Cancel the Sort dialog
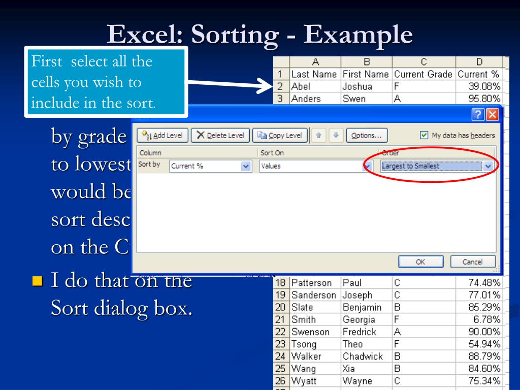 click(x=473, y=262)
